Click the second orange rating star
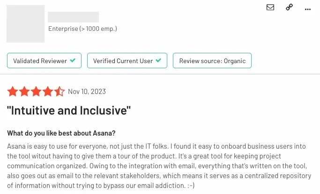Screen dimensions: 320x194 coord(24,91)
